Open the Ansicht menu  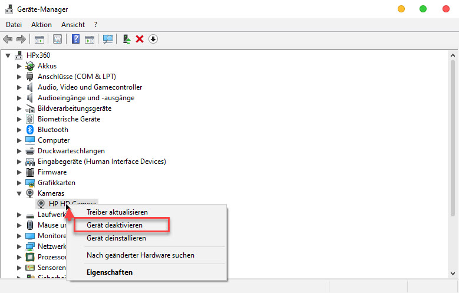tap(73, 25)
